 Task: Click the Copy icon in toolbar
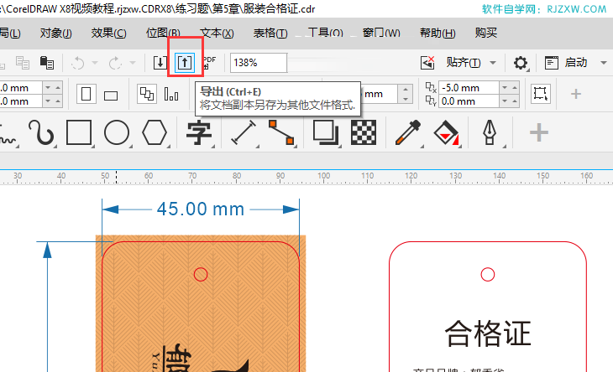pos(23,62)
